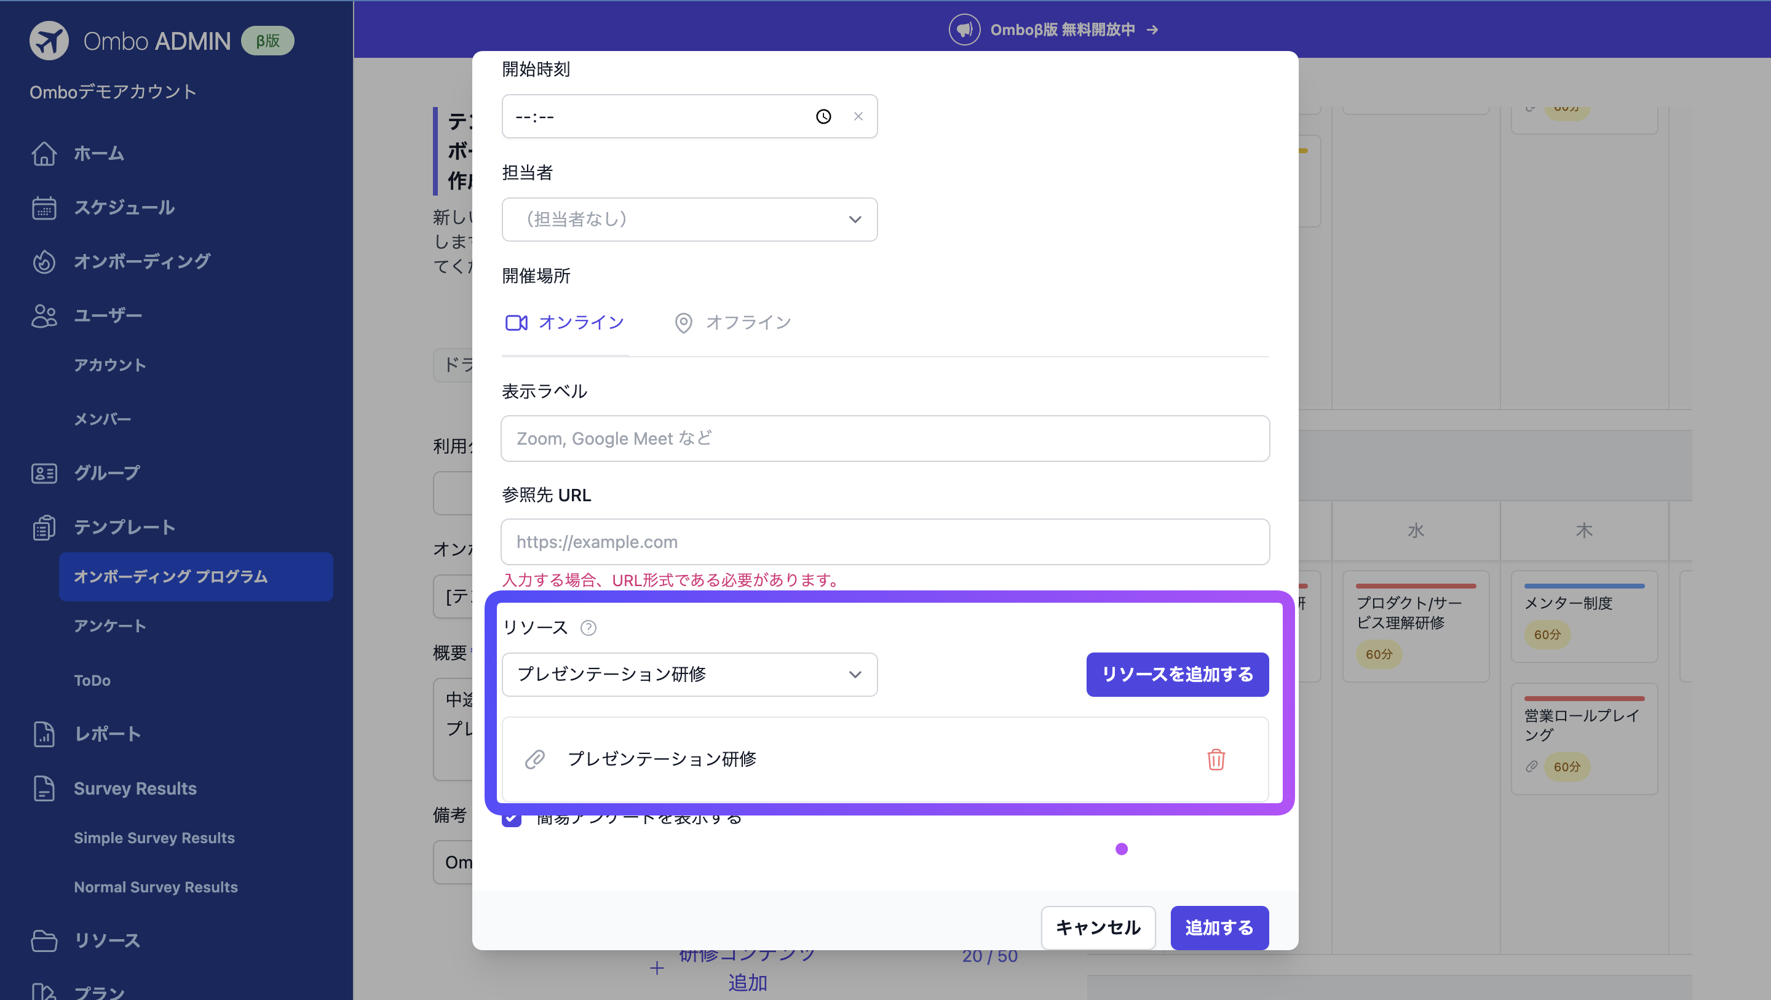Screen dimensions: 1771x1000
Task: Switch to the オンライン location tab
Action: 565,322
